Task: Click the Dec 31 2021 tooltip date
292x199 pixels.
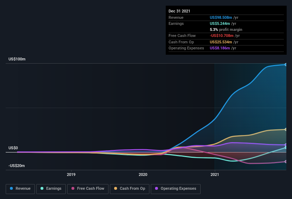Action: (x=179, y=11)
